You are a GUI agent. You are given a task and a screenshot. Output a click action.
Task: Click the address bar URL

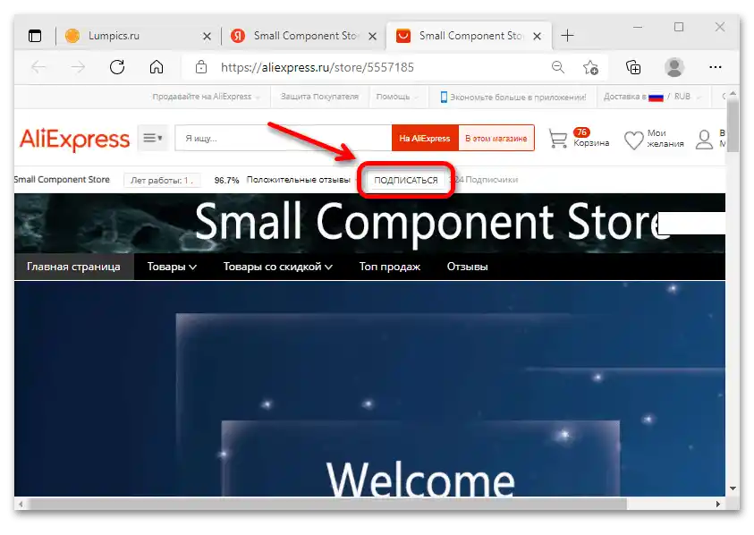coord(318,67)
